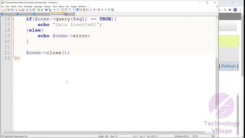The width and height of the screenshot is (245, 138).
Task: Click the browser profile avatar icon
Action: click(235, 10)
